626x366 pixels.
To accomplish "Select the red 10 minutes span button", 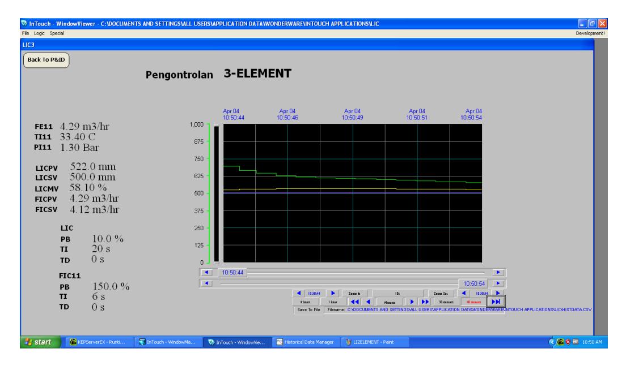I will point(474,302).
